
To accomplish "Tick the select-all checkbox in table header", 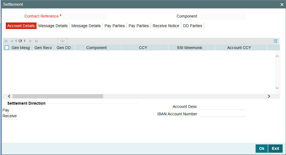I will point(7,48).
